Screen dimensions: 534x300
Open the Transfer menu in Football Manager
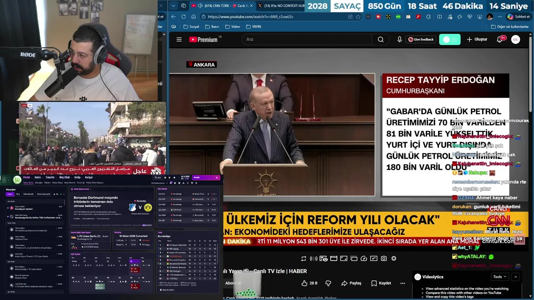coord(50,177)
